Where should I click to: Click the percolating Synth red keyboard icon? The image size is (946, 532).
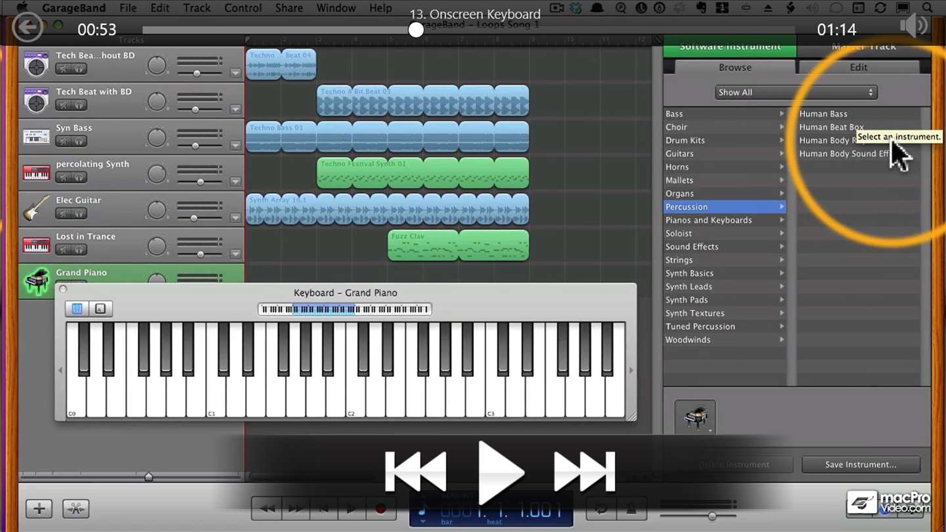[x=36, y=173]
